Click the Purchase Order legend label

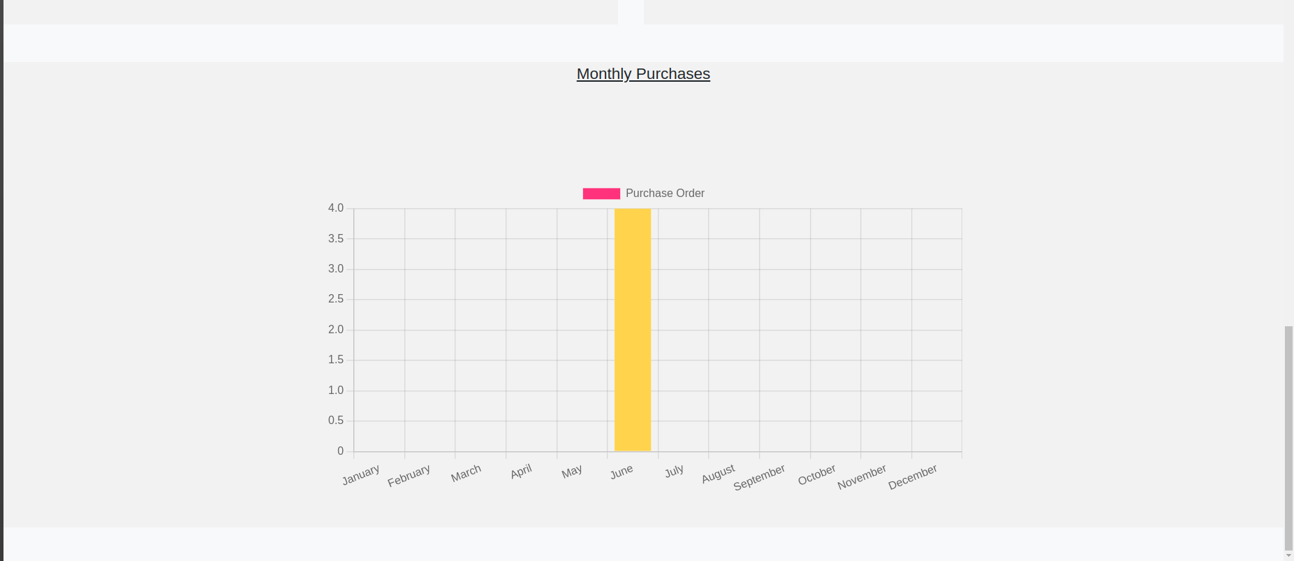point(665,194)
